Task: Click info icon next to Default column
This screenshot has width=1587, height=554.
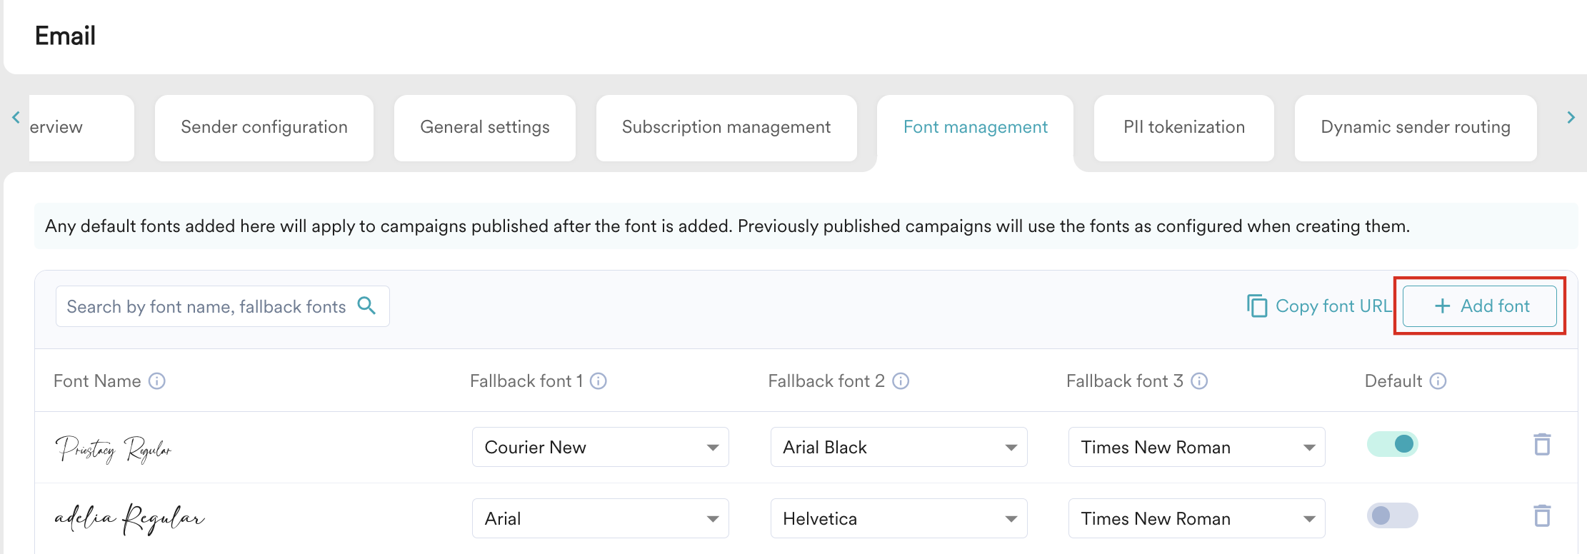Action: (1438, 381)
